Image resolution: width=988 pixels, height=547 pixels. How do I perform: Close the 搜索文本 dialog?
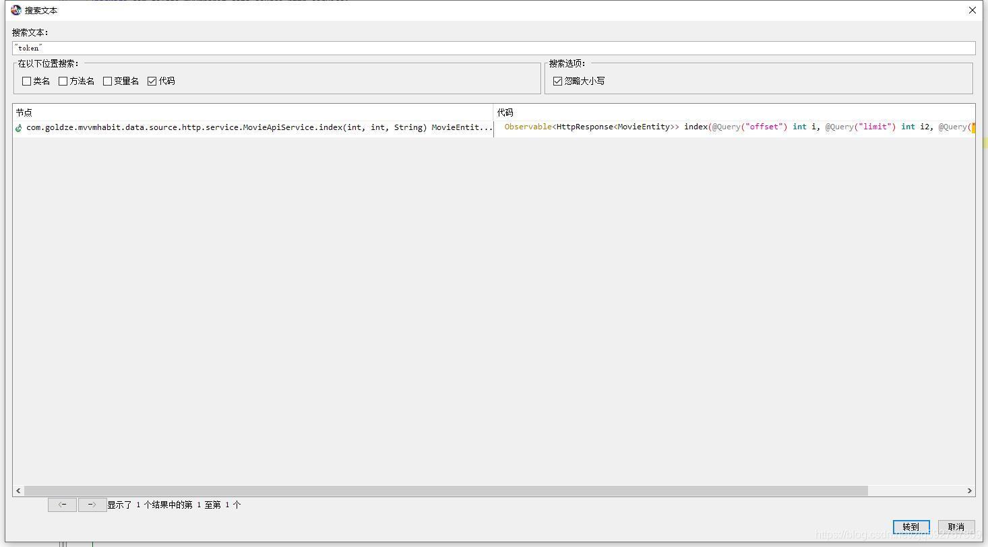[x=972, y=10]
